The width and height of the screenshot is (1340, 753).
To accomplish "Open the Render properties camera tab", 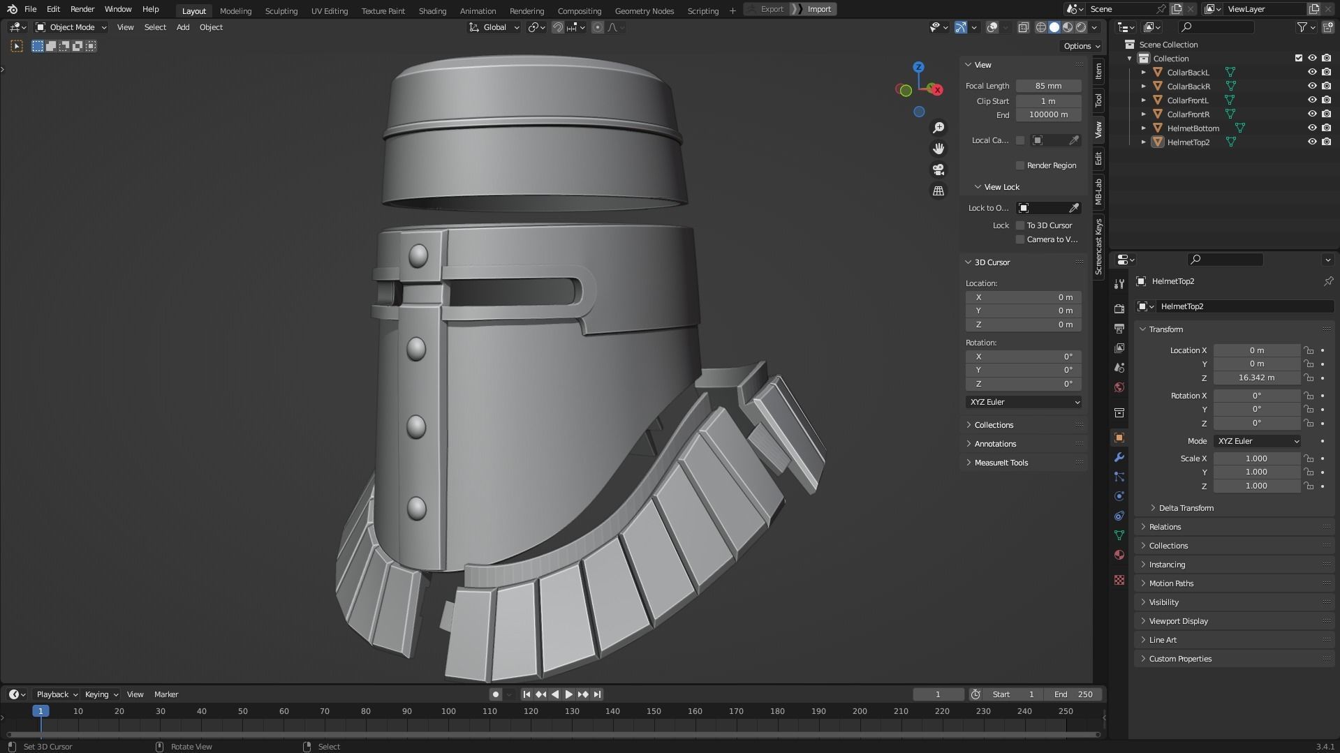I will (1119, 308).
